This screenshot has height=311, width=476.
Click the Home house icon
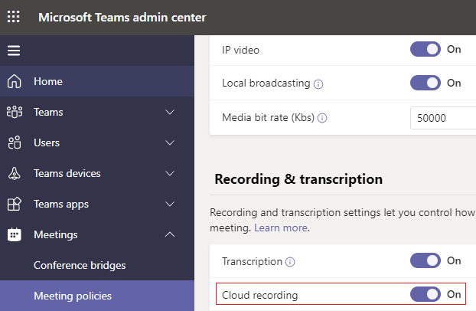[15, 81]
